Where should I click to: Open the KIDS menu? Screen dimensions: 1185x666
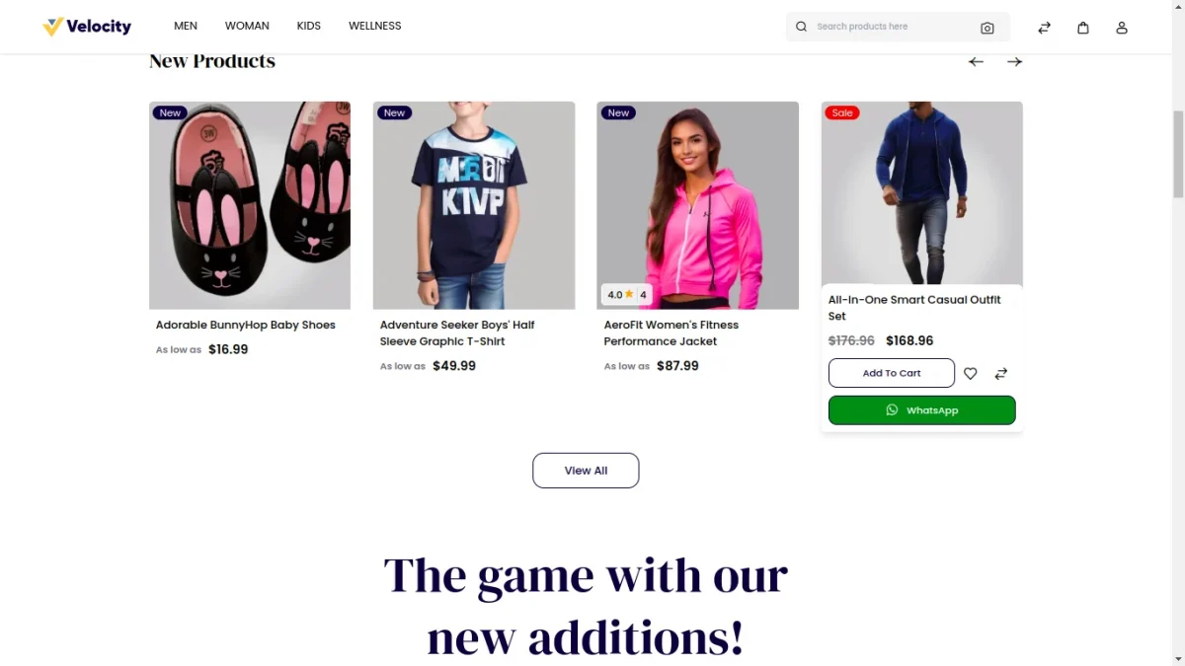pyautogui.click(x=309, y=26)
